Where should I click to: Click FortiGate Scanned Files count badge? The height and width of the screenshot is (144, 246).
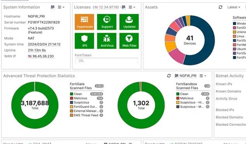(99, 86)
